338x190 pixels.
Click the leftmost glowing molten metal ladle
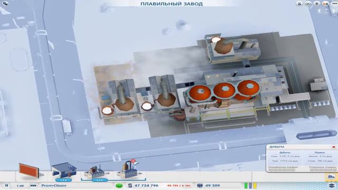pos(107,110)
